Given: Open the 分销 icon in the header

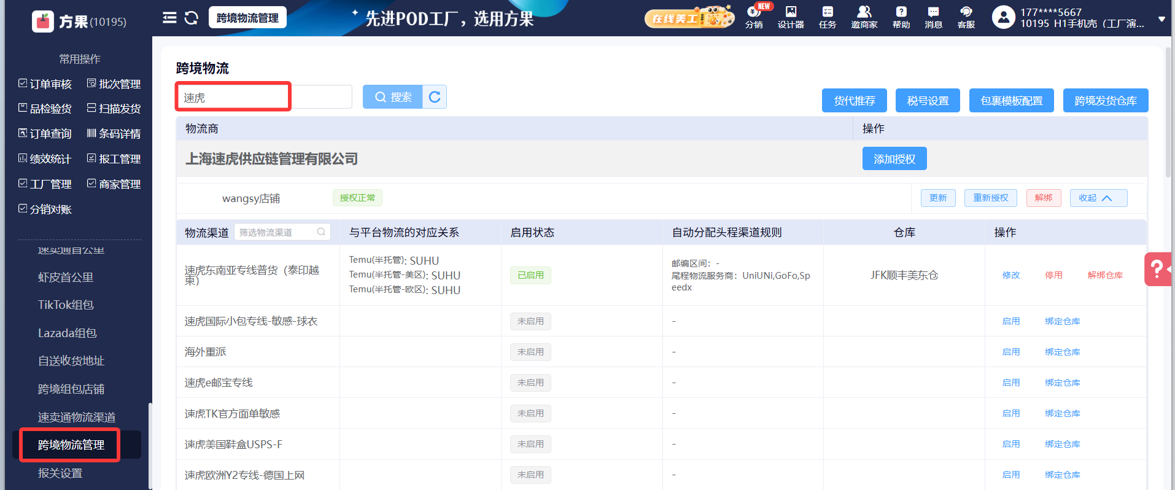Looking at the screenshot, I should click(x=754, y=17).
